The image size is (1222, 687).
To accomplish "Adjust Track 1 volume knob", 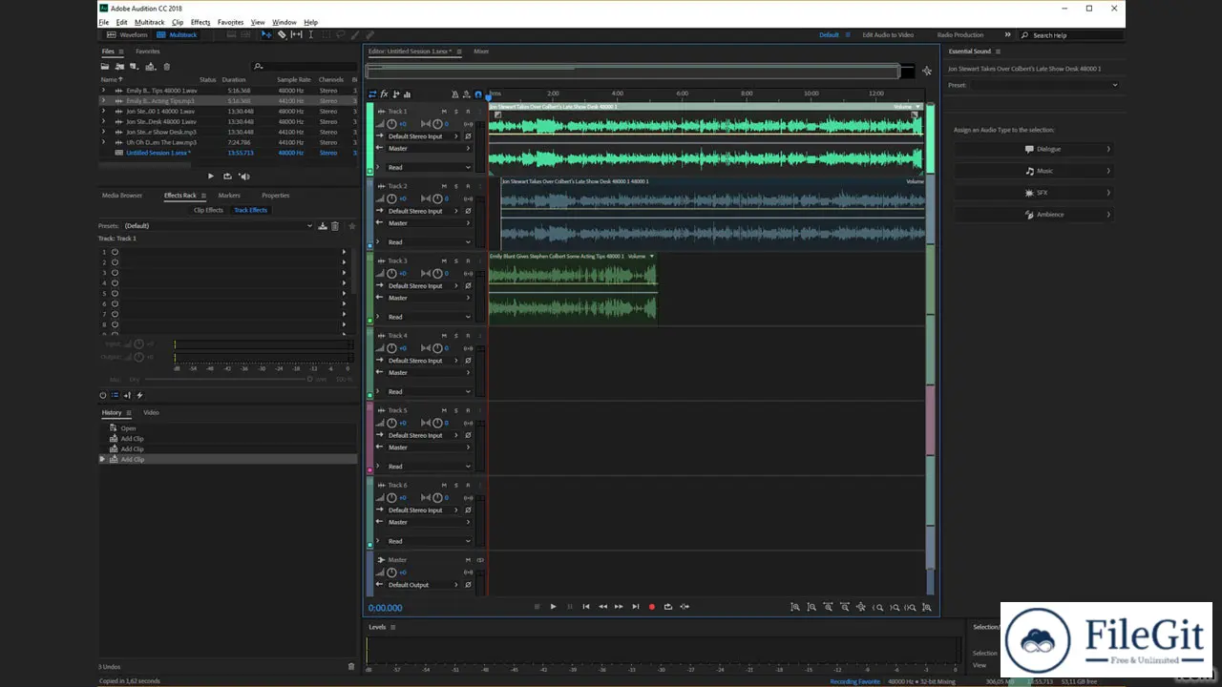I will [391, 124].
